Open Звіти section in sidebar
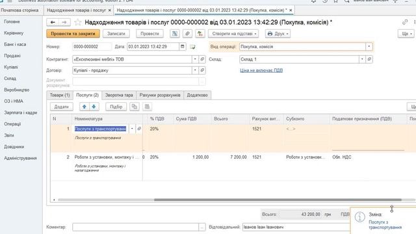 point(9,135)
